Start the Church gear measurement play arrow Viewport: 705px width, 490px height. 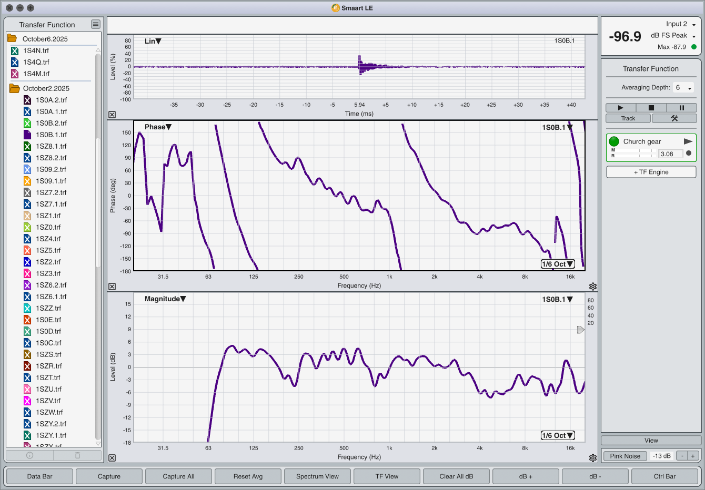688,141
